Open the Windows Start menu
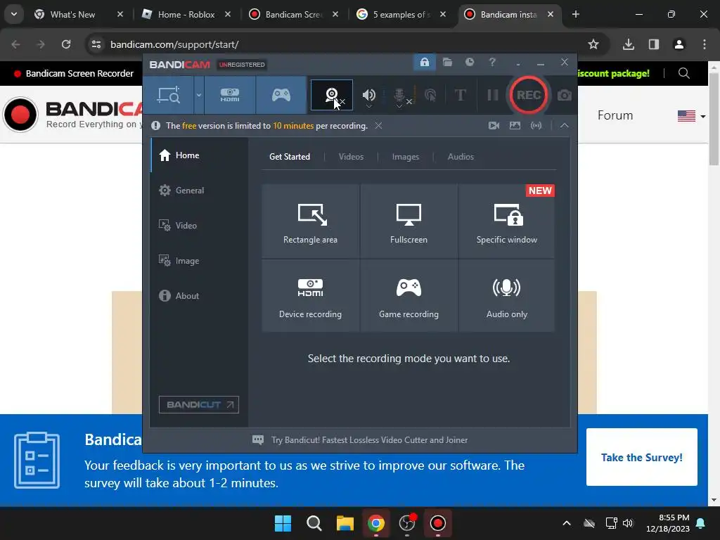 pos(283,523)
